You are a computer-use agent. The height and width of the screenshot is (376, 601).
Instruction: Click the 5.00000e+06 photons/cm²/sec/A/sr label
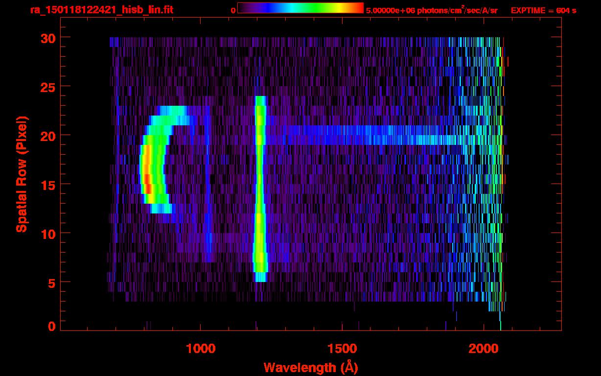[x=432, y=10]
